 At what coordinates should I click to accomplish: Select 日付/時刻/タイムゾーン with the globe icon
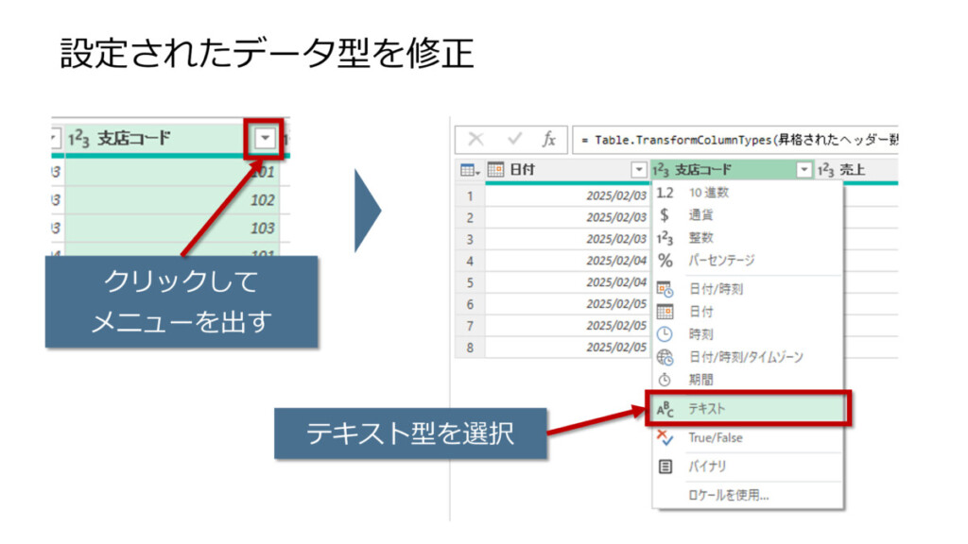click(745, 357)
